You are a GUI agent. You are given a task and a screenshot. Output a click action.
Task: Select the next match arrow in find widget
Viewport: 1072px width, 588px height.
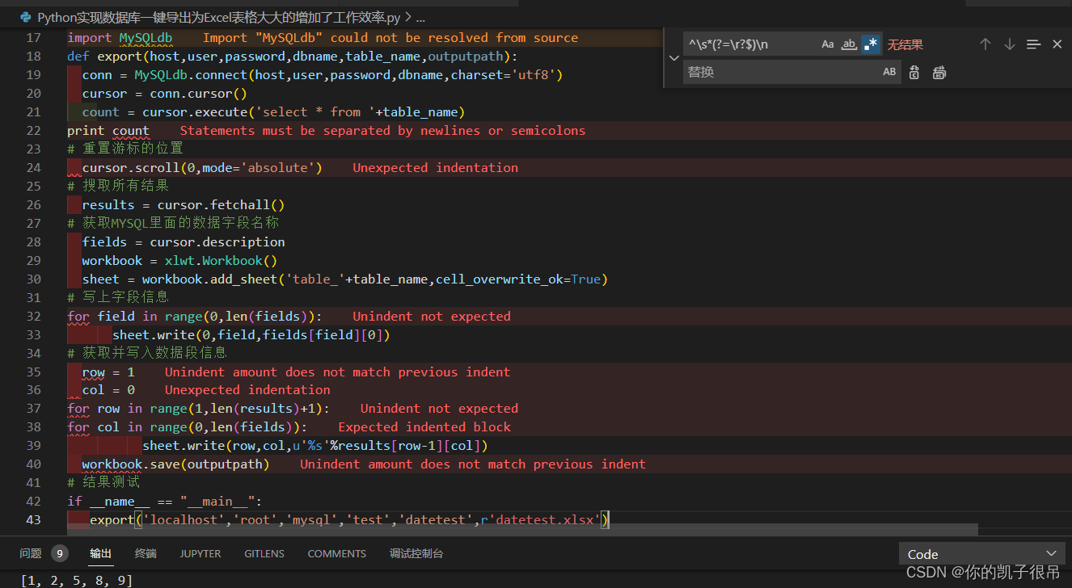pyautogui.click(x=1009, y=44)
